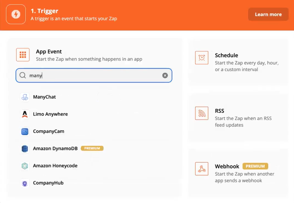Screen dimensions: 294x203
Task: Click the PREMIUM badge beside Amazon DynamoDB
Action: coord(92,148)
